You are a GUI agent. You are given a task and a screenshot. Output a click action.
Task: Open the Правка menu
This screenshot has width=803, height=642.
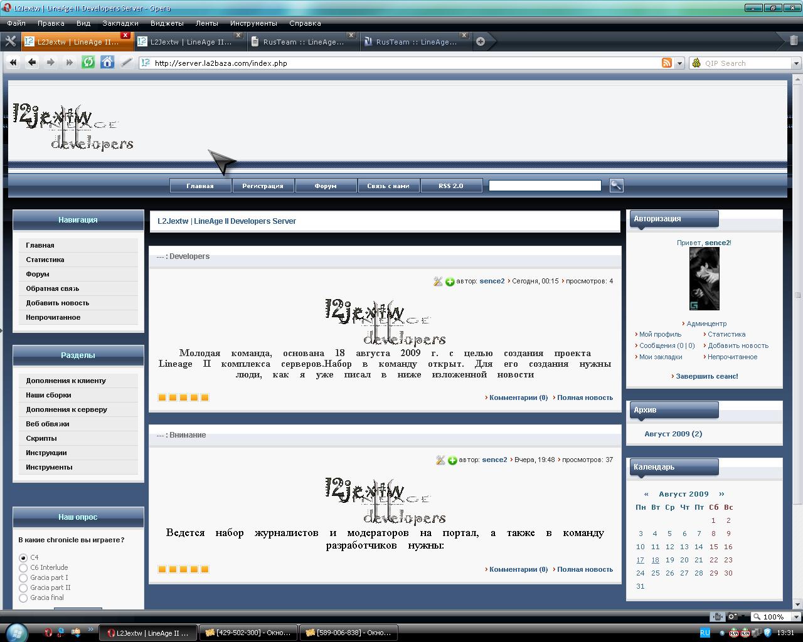(51, 23)
